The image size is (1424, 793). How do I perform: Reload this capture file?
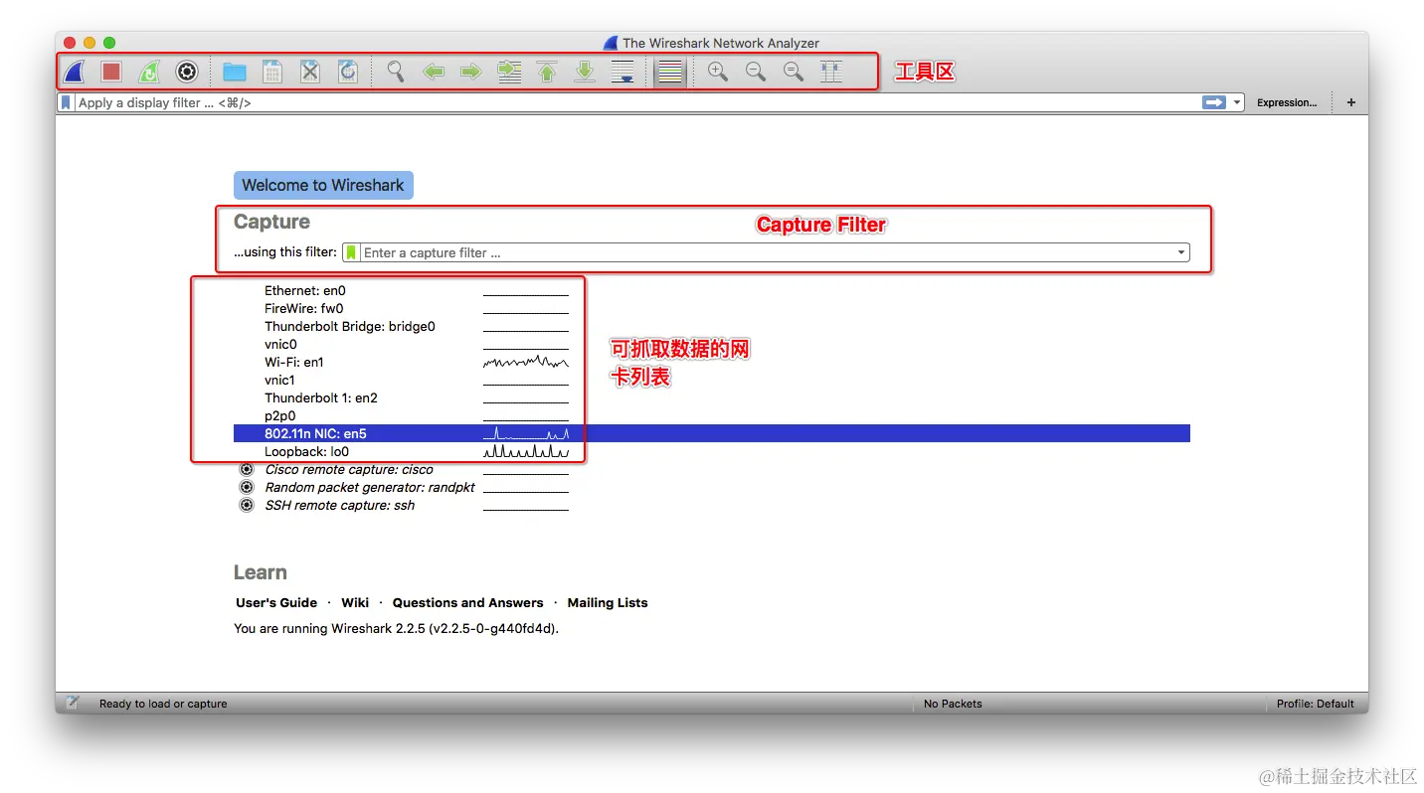[x=348, y=72]
